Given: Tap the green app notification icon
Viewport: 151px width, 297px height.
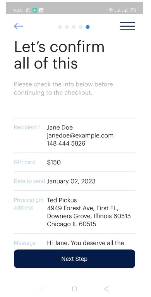Looking at the screenshot, I should (x=34, y=10).
